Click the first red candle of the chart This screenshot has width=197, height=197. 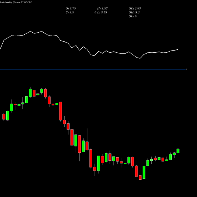click(4, 117)
